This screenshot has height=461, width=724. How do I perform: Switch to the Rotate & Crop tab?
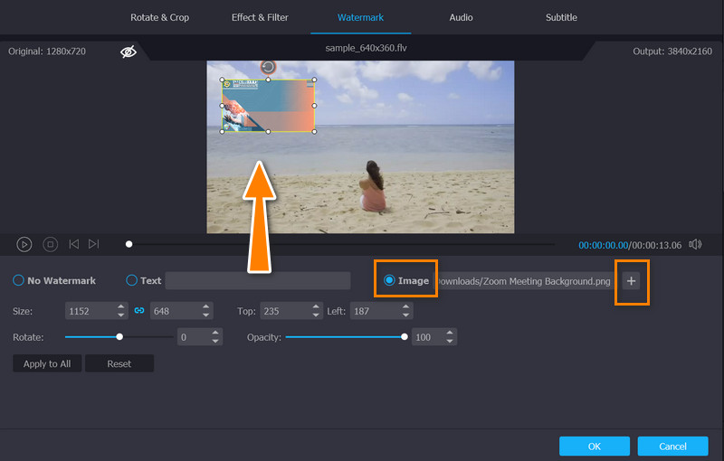[x=159, y=18]
